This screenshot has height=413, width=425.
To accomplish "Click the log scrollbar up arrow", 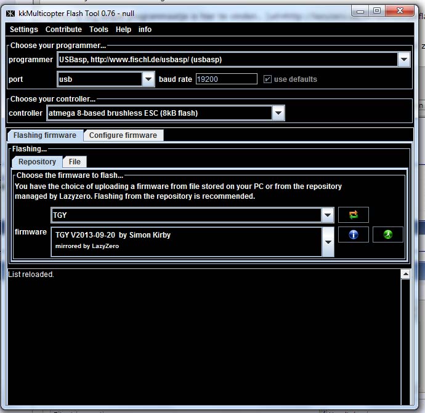I will pos(405,274).
